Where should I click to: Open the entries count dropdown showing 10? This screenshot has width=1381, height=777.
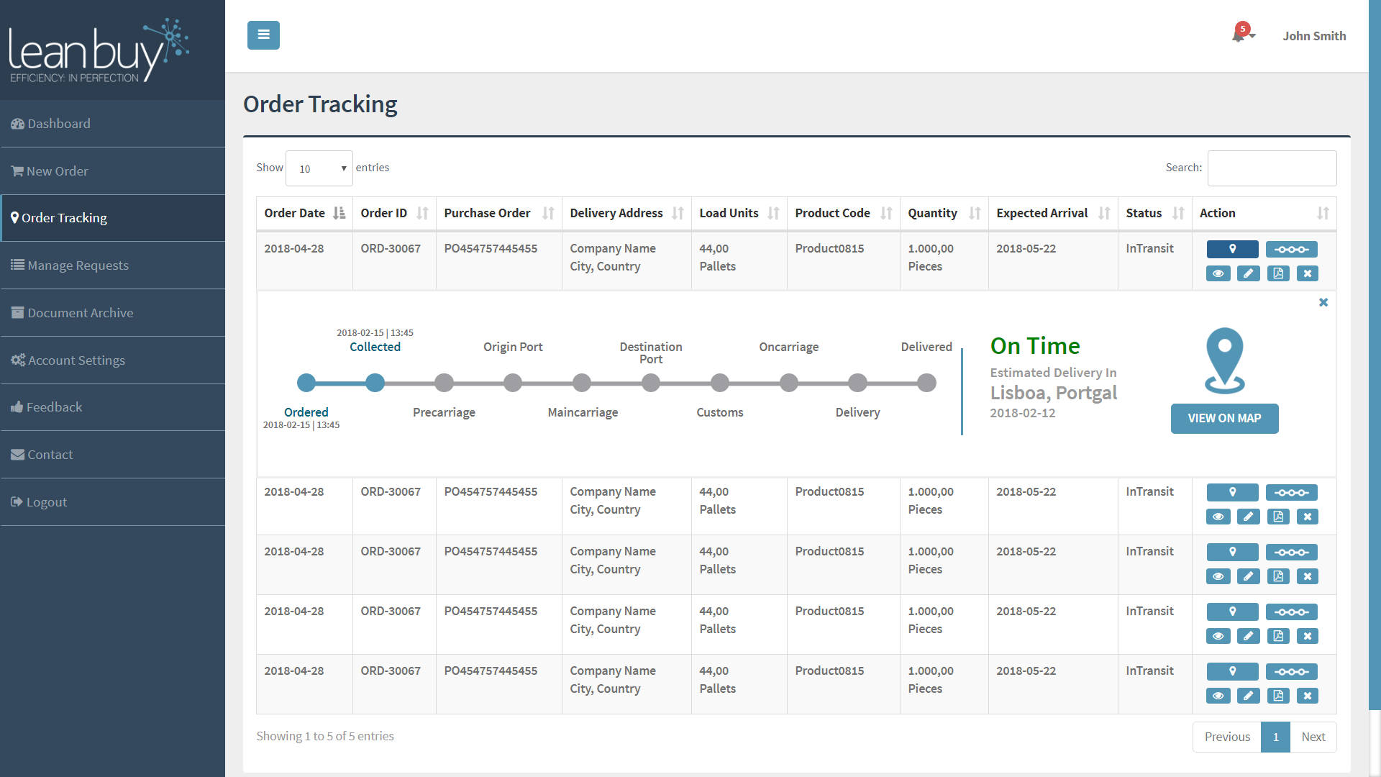[319, 168]
